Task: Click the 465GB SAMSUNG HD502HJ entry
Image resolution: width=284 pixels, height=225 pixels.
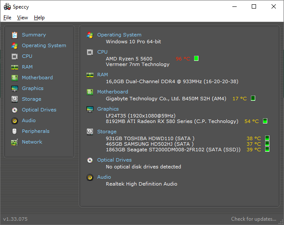Action: pos(150,144)
